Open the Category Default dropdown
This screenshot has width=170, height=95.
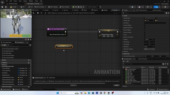[149, 40]
